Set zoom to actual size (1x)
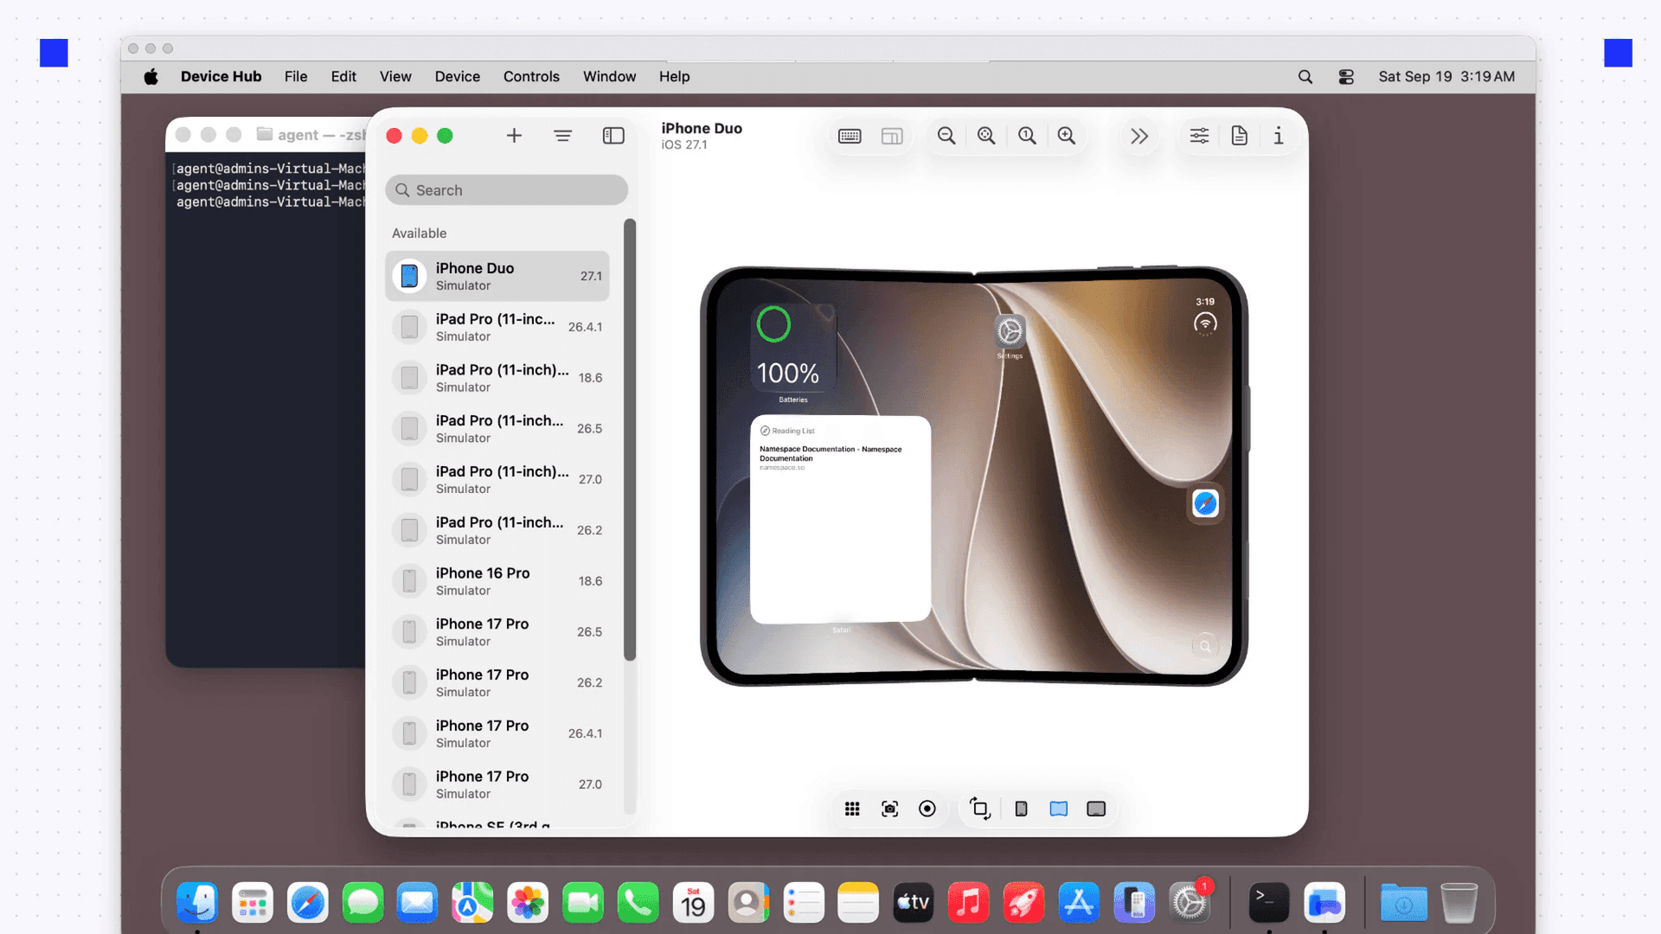The height and width of the screenshot is (934, 1661). tap(1027, 136)
